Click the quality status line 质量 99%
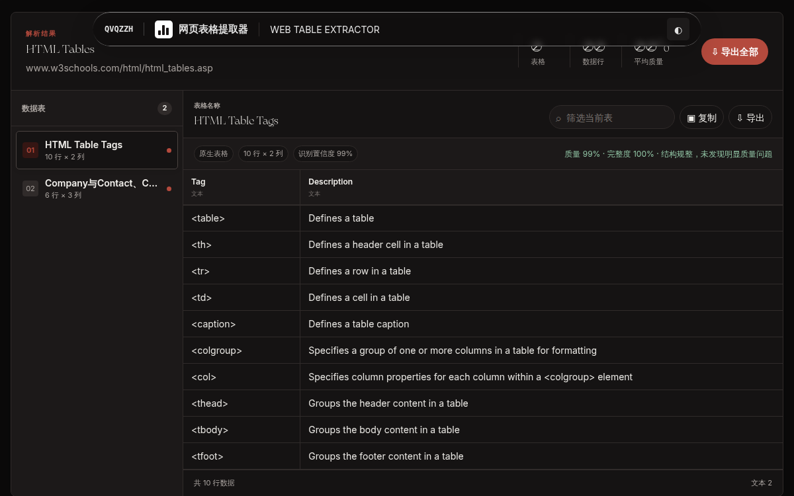Image resolution: width=794 pixels, height=496 pixels. 668,154
